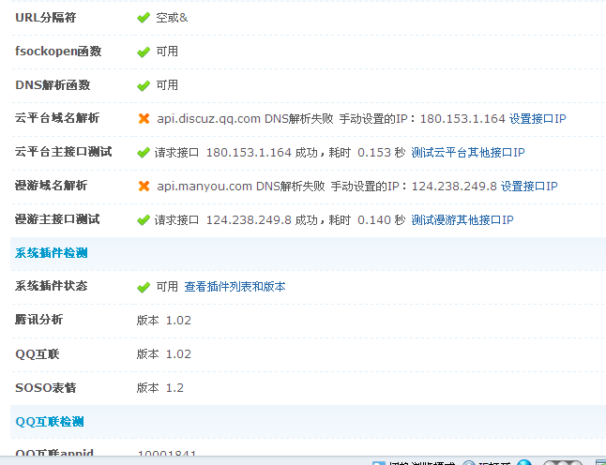Click the 云平台主接口测试 row label
The width and height of the screenshot is (606, 465).
click(x=64, y=152)
